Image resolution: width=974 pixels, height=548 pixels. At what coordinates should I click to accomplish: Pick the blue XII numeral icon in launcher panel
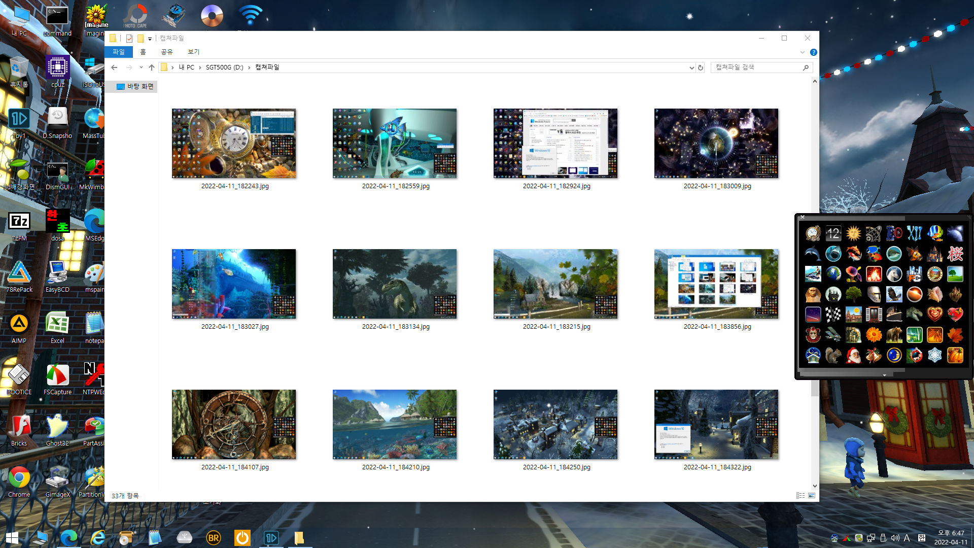(914, 233)
